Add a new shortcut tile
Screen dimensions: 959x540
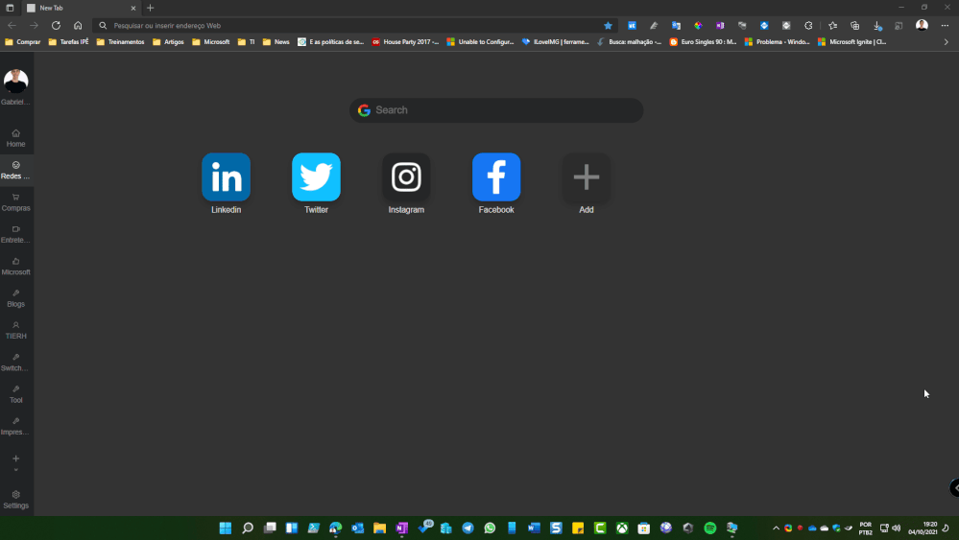[586, 177]
